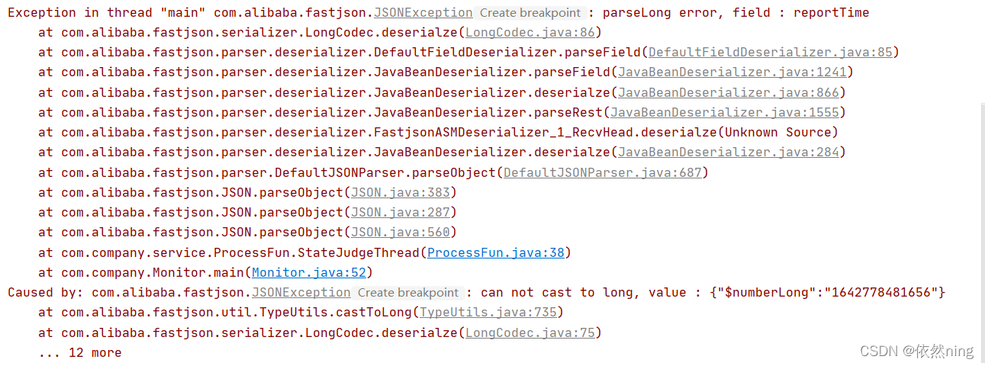This screenshot has width=985, height=366.
Task: Create breakpoint for Caused by exception
Action: 409,292
